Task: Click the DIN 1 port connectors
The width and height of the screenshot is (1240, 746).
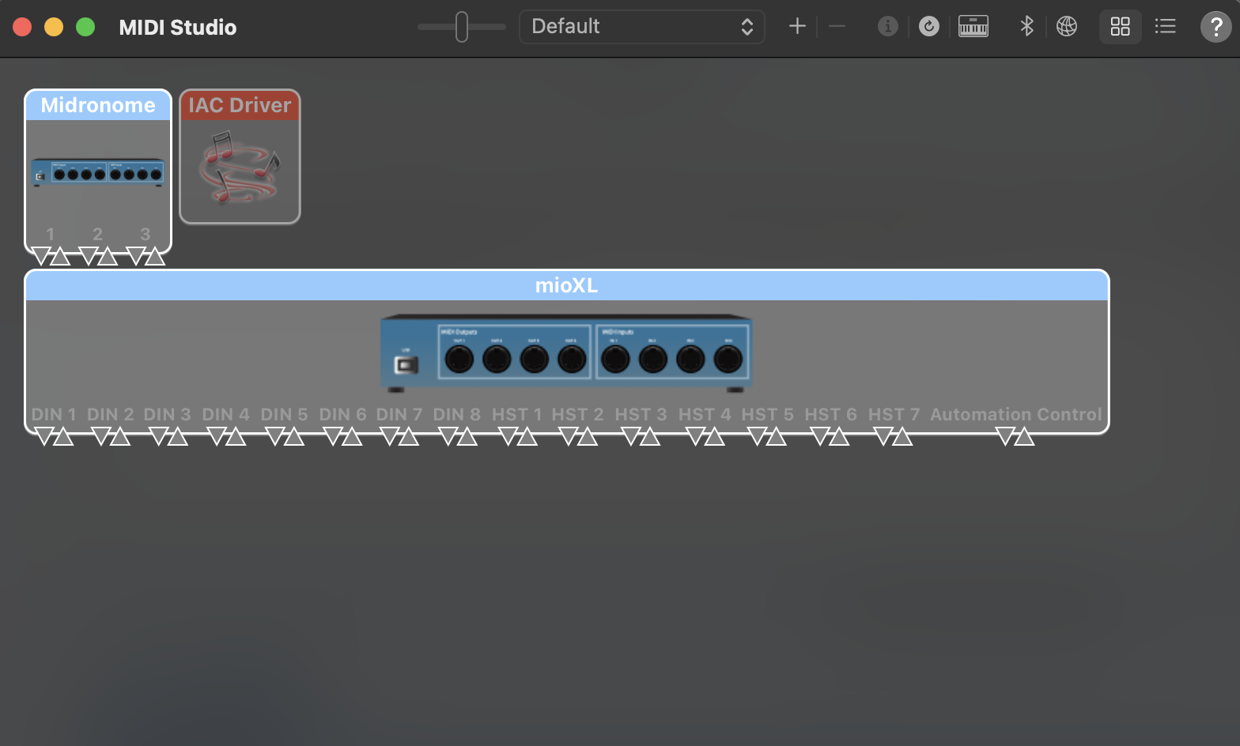Action: [54, 436]
